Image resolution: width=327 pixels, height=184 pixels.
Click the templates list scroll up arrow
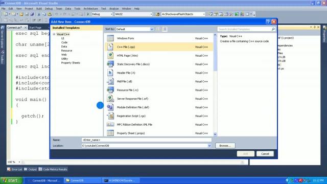coord(215,35)
